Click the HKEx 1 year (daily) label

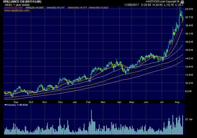coord(17,5)
